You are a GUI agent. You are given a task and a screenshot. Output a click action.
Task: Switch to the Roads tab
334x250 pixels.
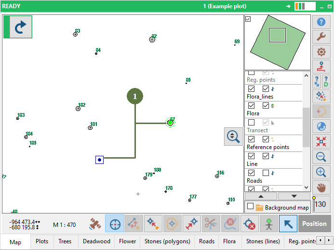(x=207, y=241)
